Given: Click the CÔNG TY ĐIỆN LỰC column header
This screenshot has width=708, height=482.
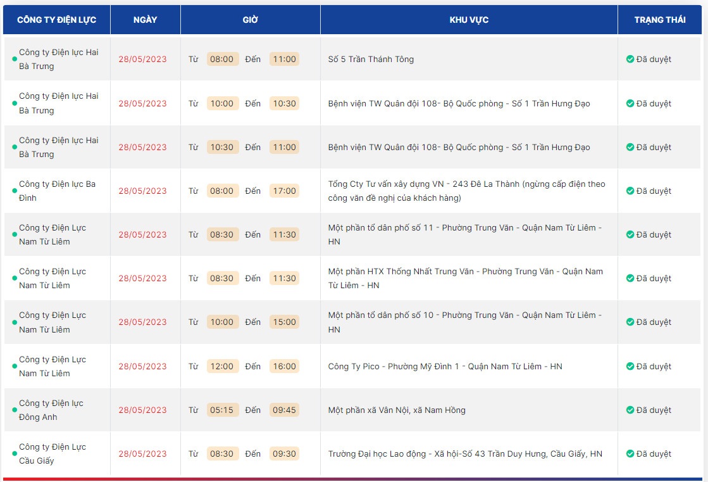Looking at the screenshot, I should point(56,20).
